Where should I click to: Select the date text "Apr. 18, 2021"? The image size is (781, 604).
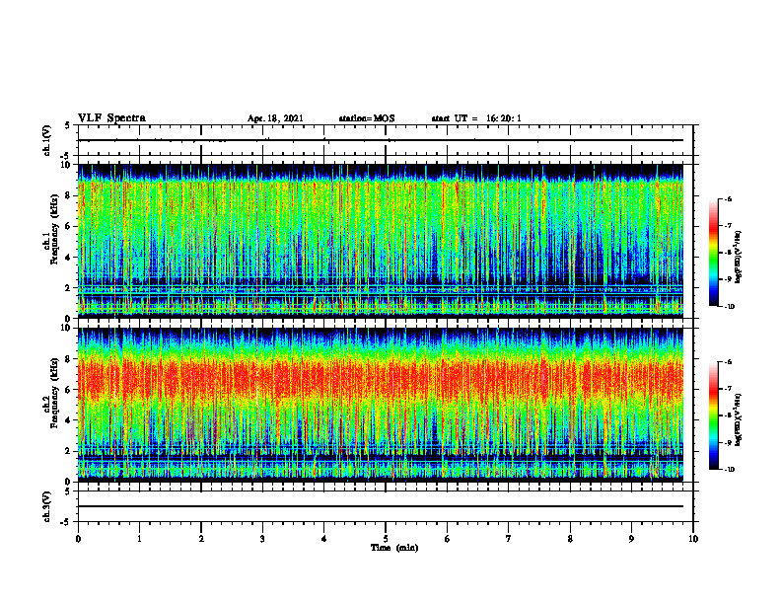click(x=275, y=118)
